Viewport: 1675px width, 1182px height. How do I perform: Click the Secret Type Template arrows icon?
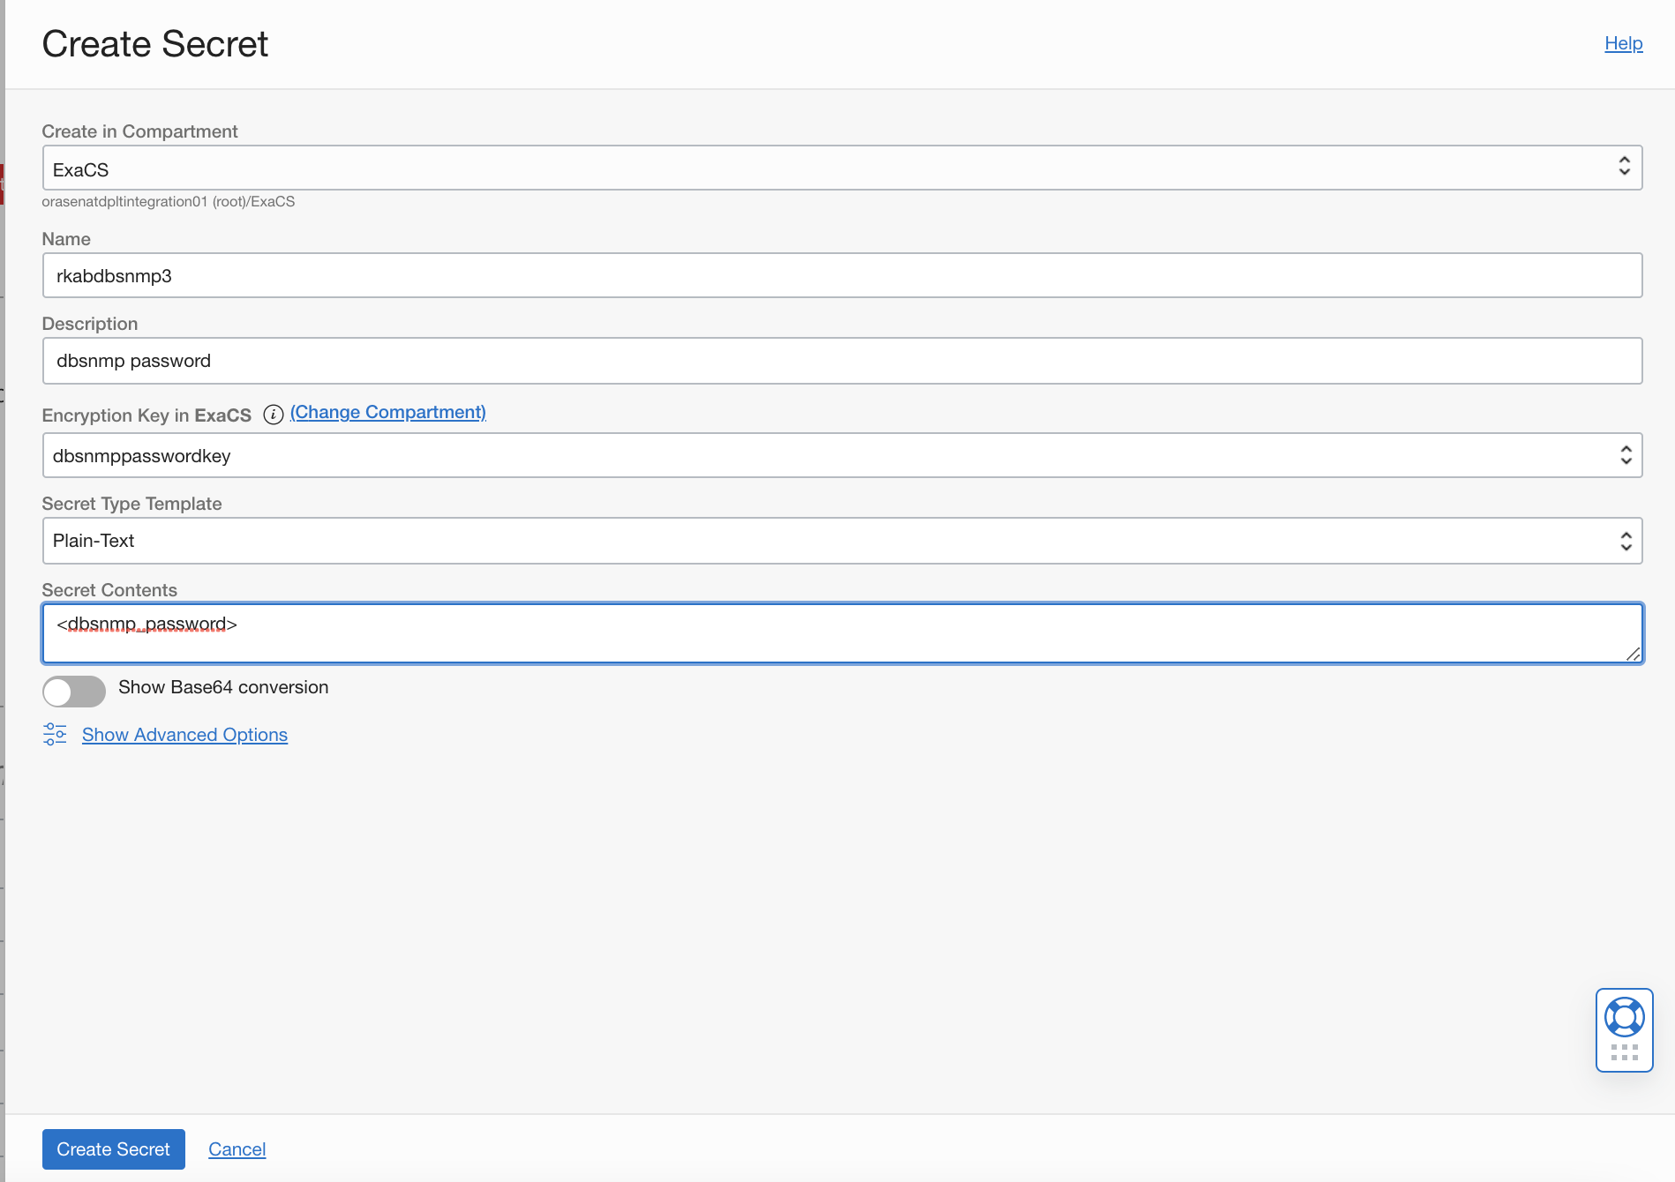coord(1626,541)
